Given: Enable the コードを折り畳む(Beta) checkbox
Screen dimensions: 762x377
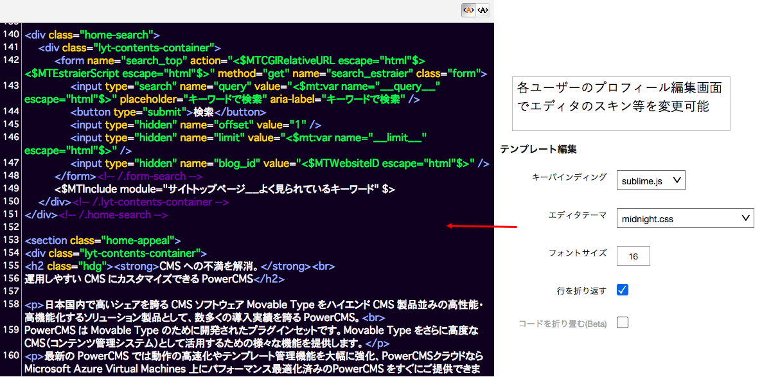Looking at the screenshot, I should [x=623, y=322].
